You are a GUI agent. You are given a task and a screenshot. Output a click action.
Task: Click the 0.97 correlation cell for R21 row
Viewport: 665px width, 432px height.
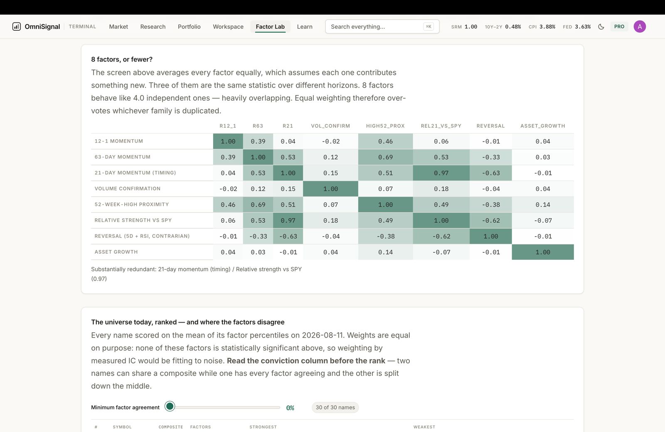[x=441, y=173]
